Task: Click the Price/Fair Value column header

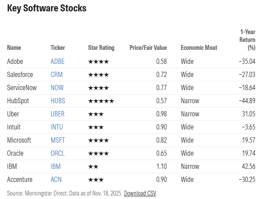Action: (148, 48)
